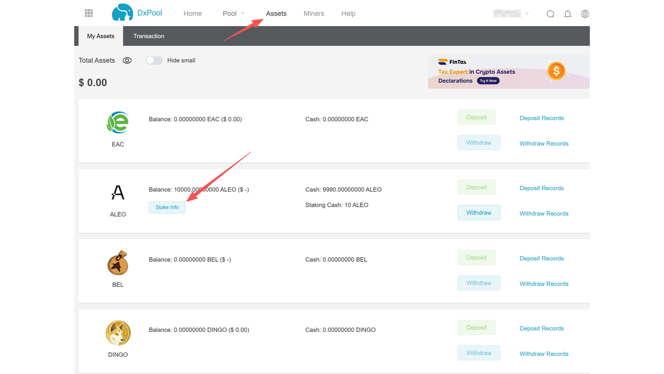
Task: Click Cash: 0.00000000 BEL text
Action: pyautogui.click(x=336, y=260)
